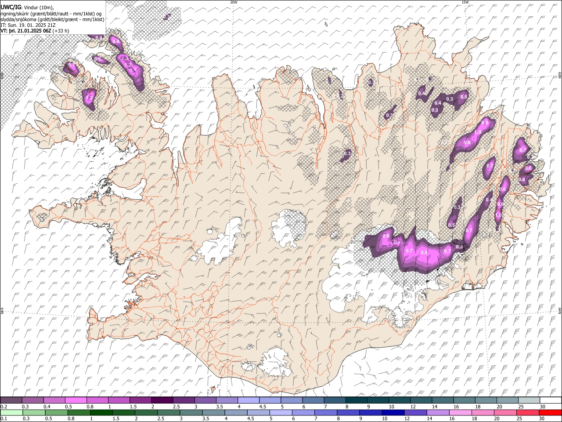Click the '20W' longitude label at top
The image size is (562, 422).
pyautogui.click(x=233, y=2)
